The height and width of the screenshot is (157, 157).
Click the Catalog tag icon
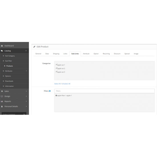(2, 51)
